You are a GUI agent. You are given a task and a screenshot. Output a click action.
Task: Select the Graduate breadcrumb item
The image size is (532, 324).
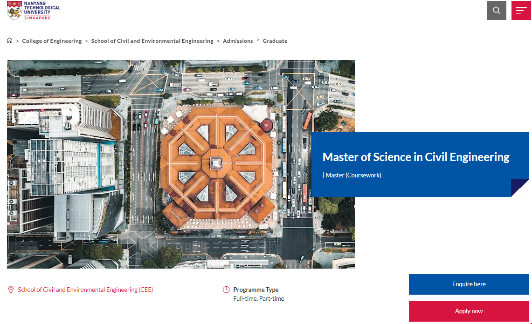[275, 41]
